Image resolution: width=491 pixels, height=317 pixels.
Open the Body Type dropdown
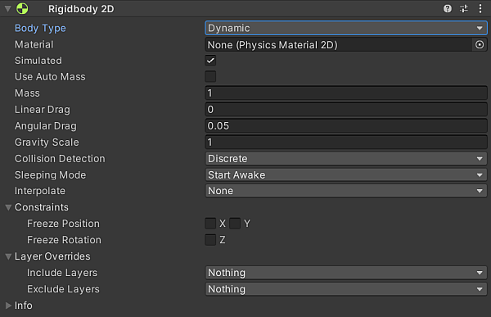346,28
